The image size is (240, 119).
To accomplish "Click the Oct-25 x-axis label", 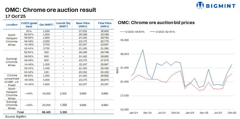I will pyautogui.click(x=232, y=113).
